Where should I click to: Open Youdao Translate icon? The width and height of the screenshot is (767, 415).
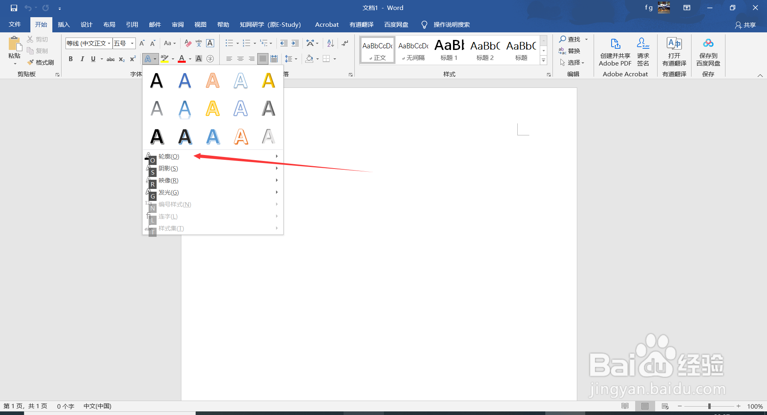click(x=674, y=43)
